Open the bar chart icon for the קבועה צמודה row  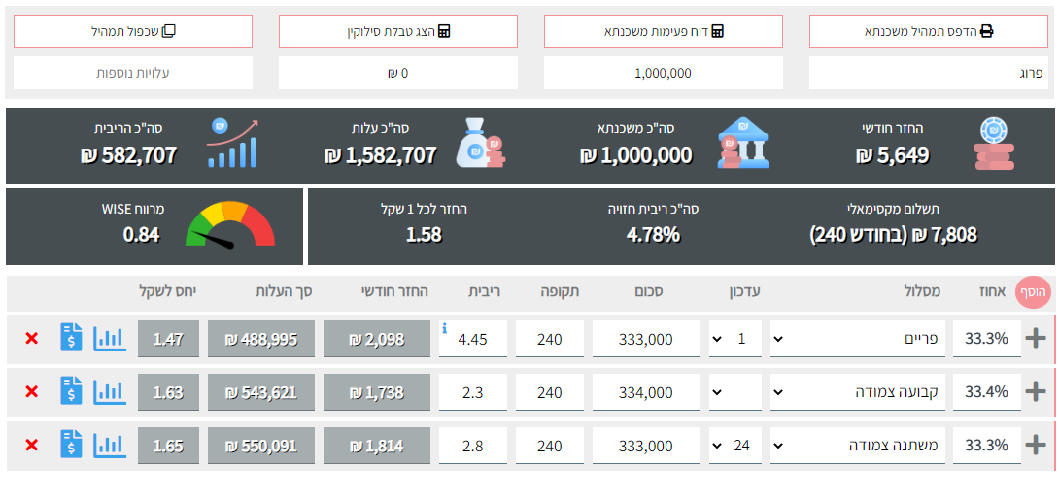pyautogui.click(x=110, y=392)
